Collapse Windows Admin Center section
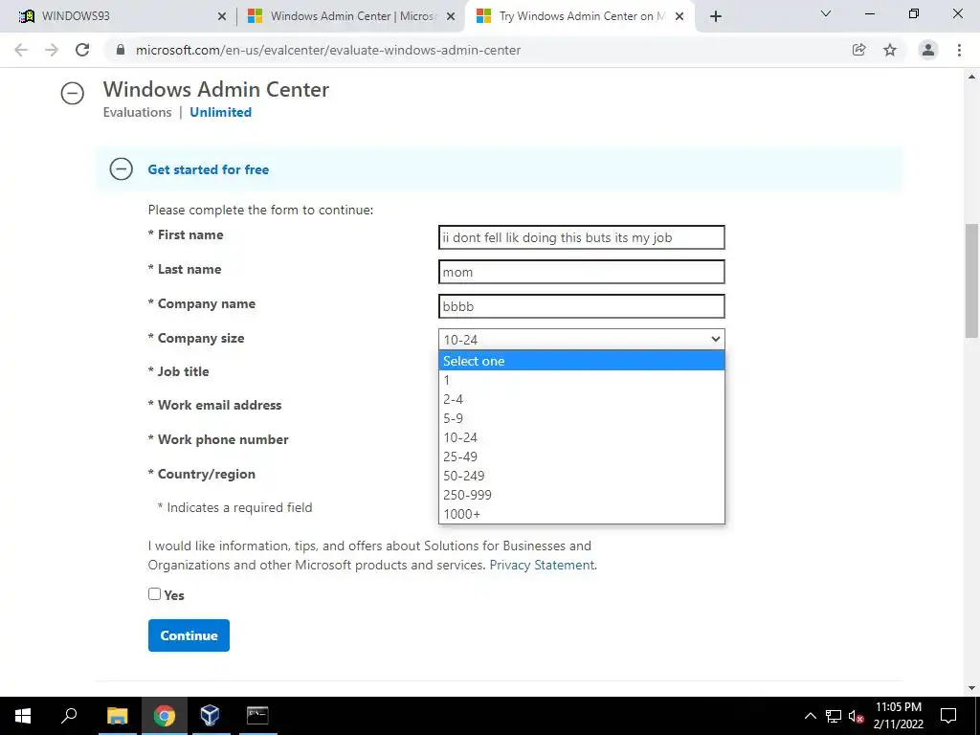The width and height of the screenshot is (980, 735). click(x=73, y=93)
